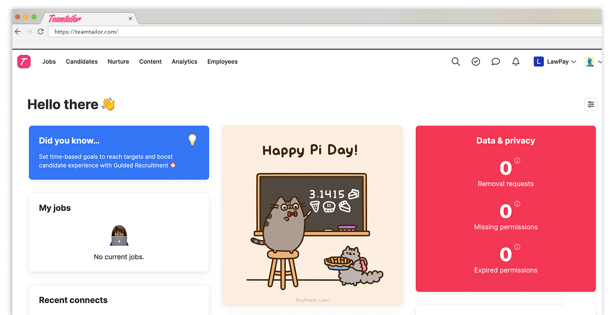Screen dimensions: 615x315
Task: Open the checkmark to-do icon
Action: pyautogui.click(x=476, y=62)
